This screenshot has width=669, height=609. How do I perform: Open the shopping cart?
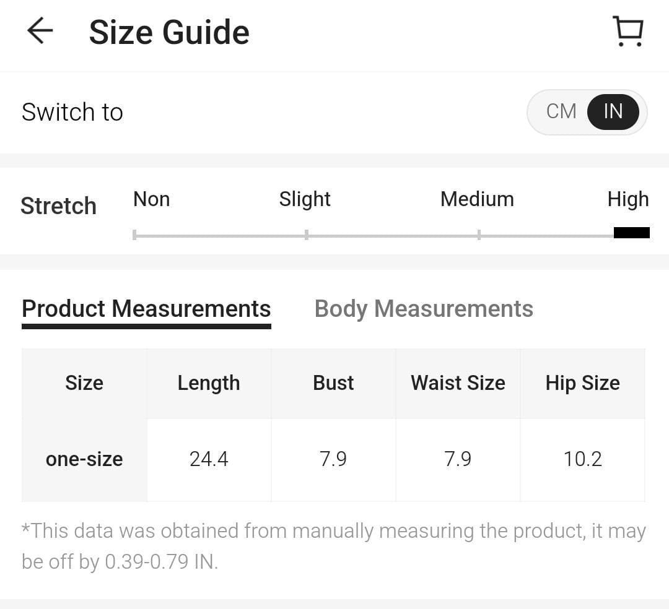pos(628,32)
